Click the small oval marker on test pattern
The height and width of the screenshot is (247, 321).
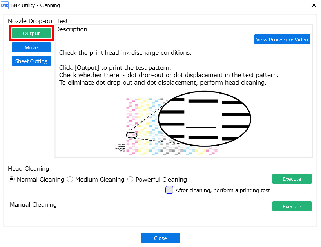point(132,135)
